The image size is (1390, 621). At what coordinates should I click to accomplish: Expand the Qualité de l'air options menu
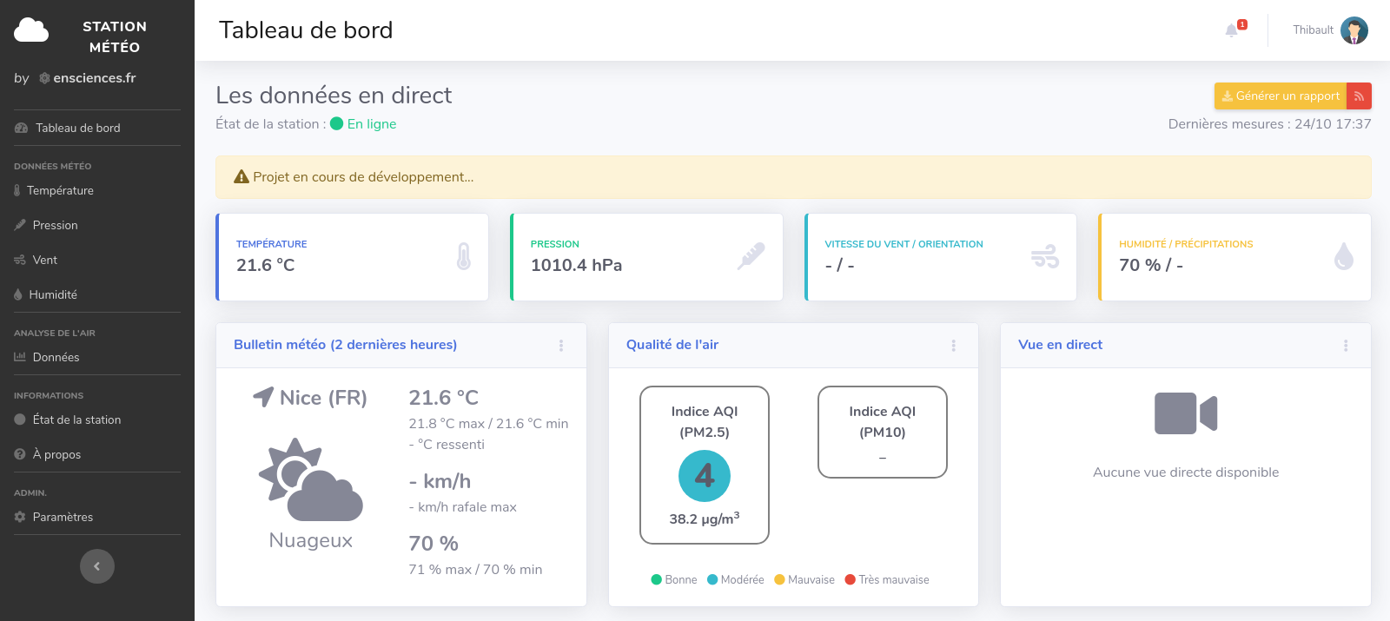click(x=953, y=346)
